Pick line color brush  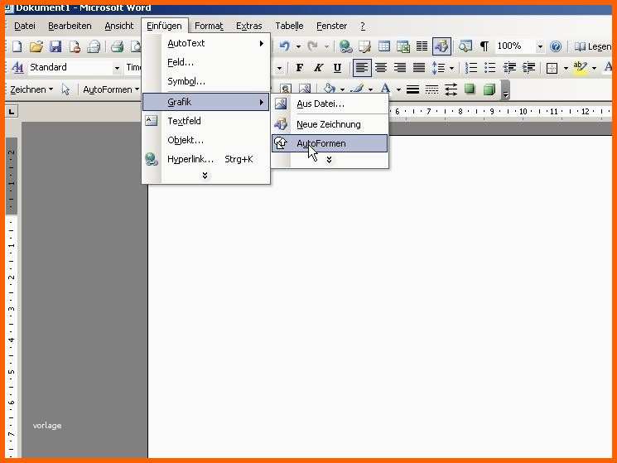point(358,89)
